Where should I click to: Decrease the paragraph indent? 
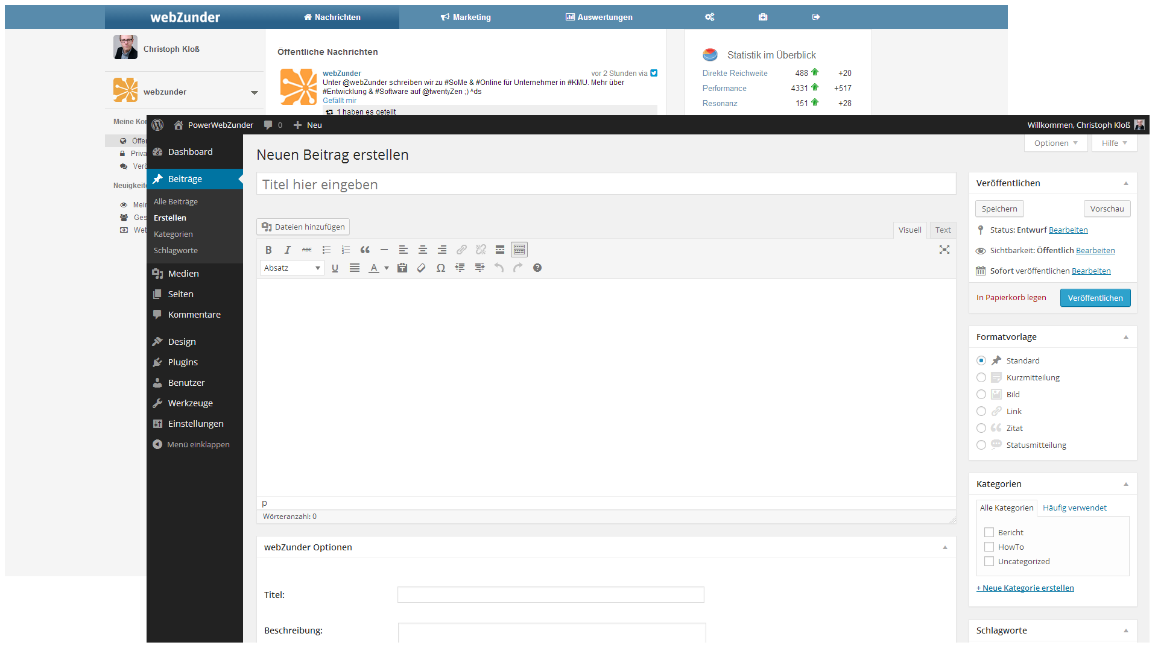click(x=460, y=268)
